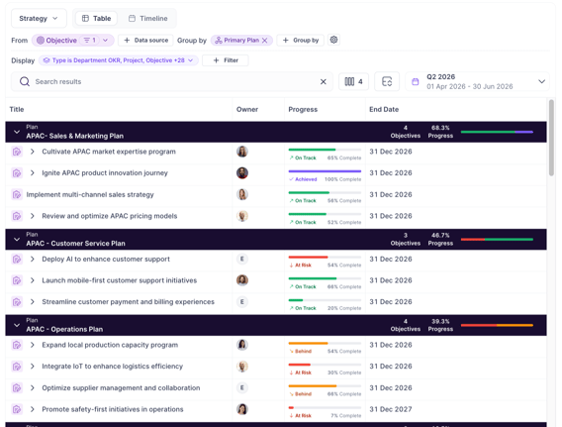Click objective icon for Cultivate APAC market expertise
The image size is (562, 427).
tap(17, 152)
